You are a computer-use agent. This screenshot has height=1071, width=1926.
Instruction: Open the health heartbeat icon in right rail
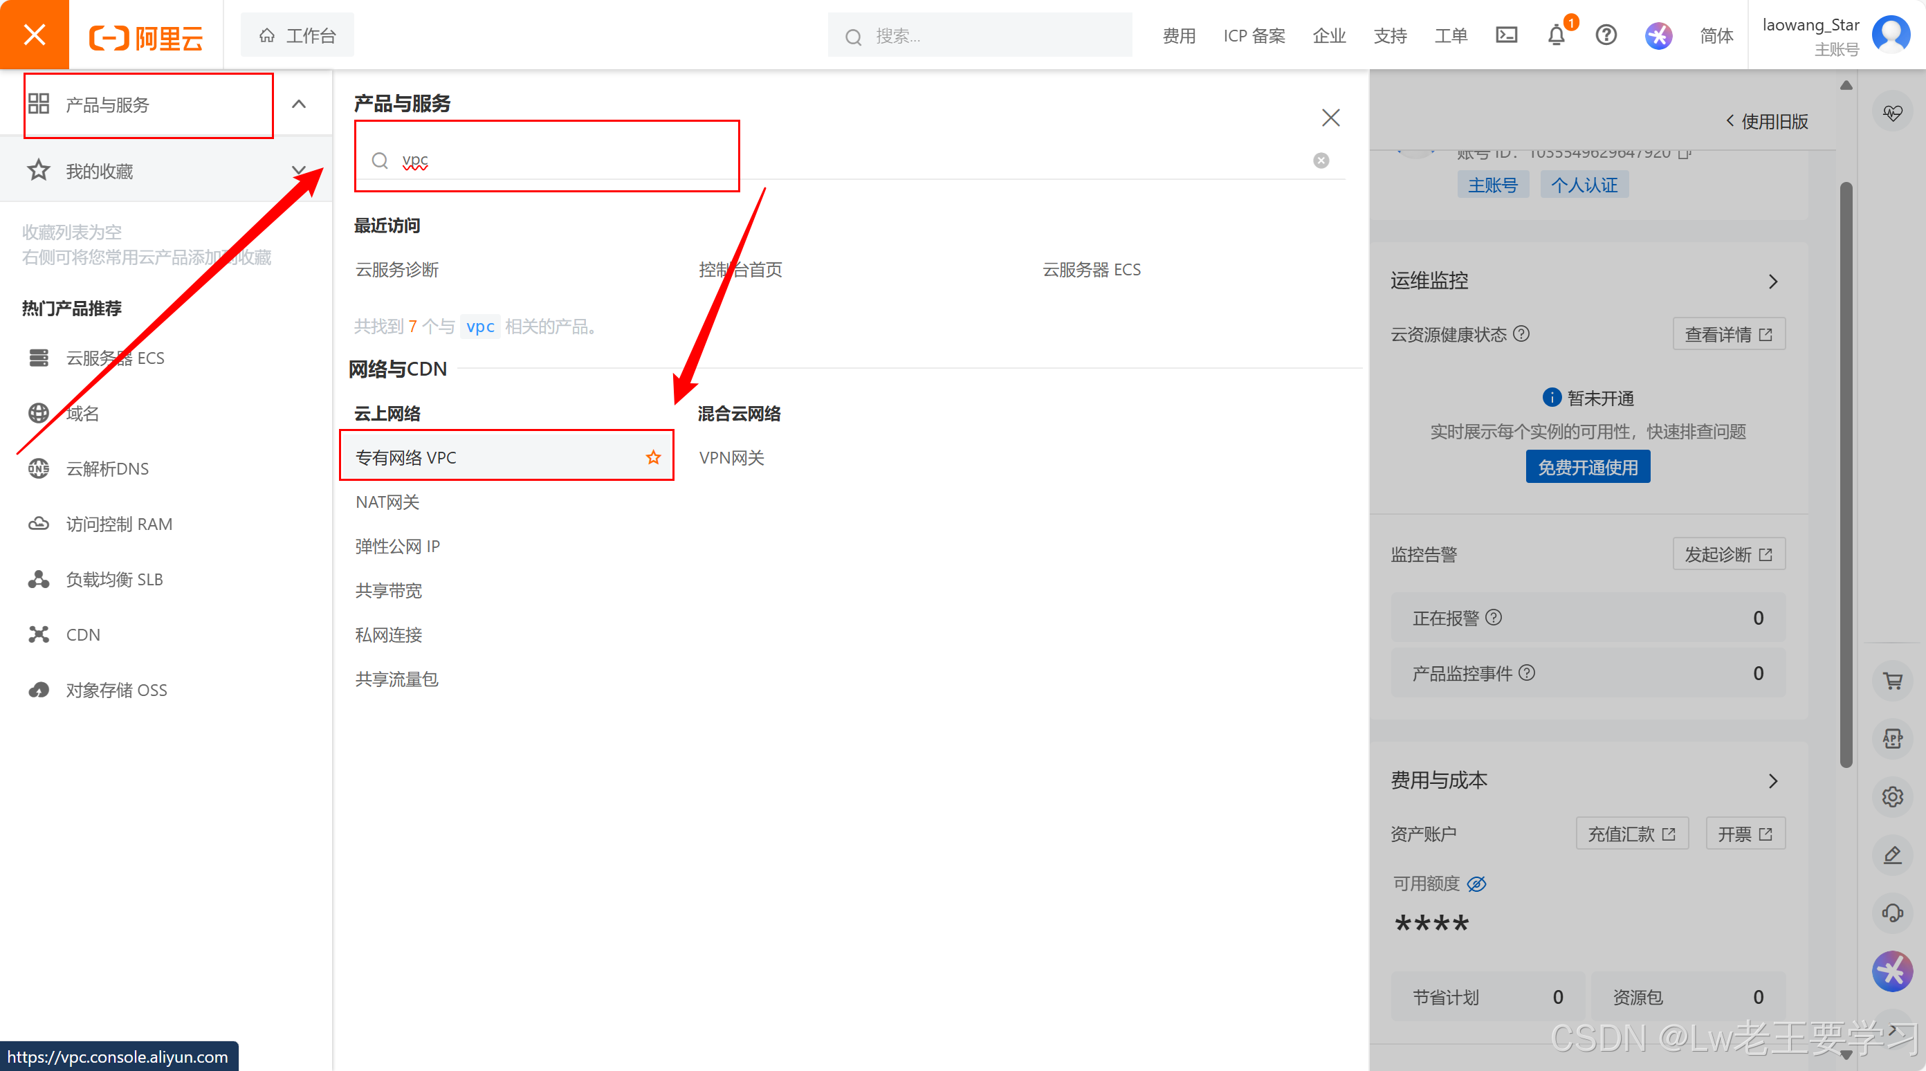click(1892, 112)
